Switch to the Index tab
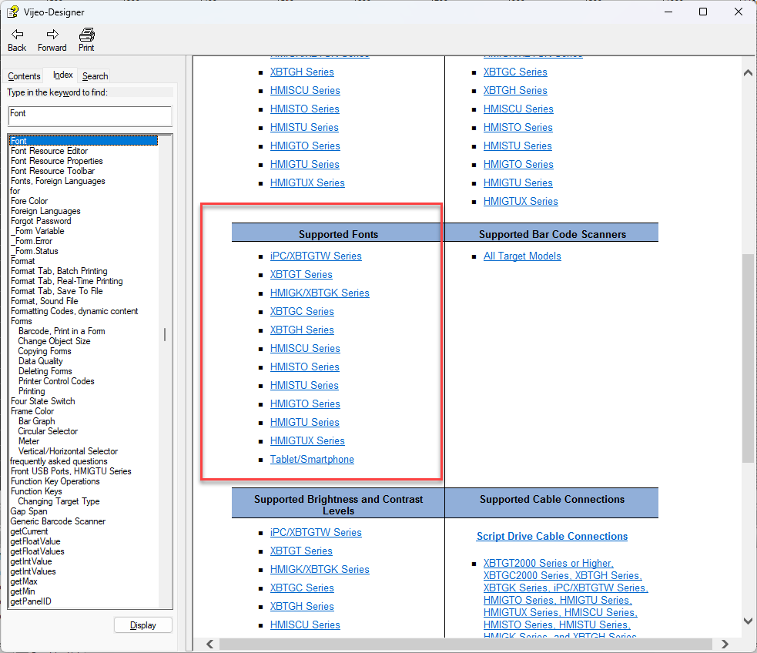The width and height of the screenshot is (757, 653). (62, 75)
